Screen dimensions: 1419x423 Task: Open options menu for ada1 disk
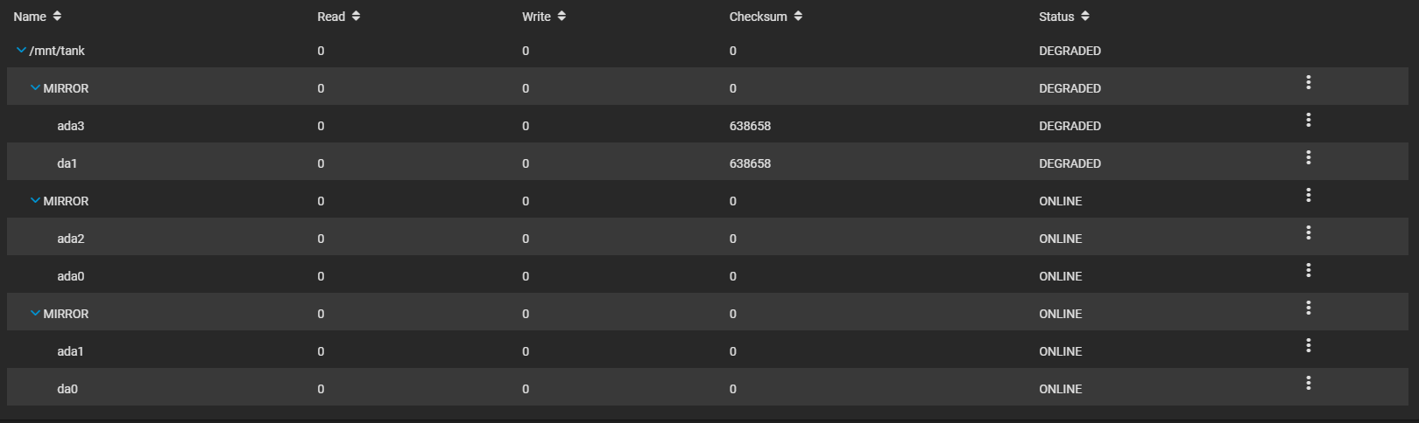(1308, 345)
